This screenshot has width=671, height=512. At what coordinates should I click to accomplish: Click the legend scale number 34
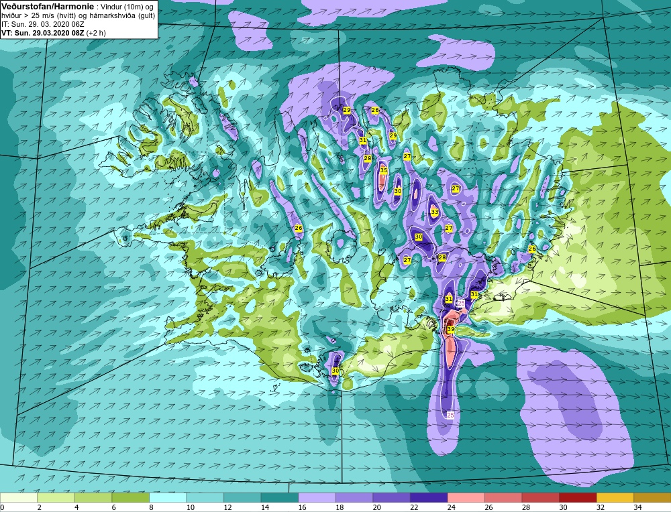point(637,507)
